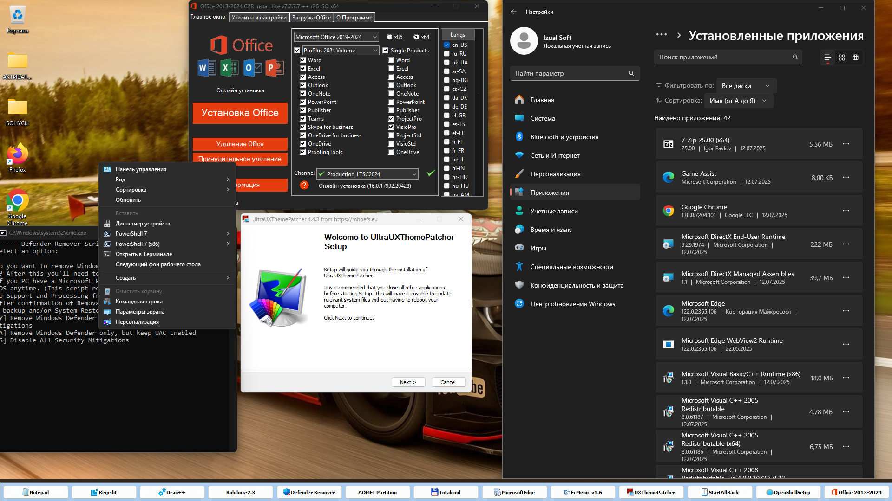Choose Диспетчер устройств in context menu

click(x=167, y=224)
